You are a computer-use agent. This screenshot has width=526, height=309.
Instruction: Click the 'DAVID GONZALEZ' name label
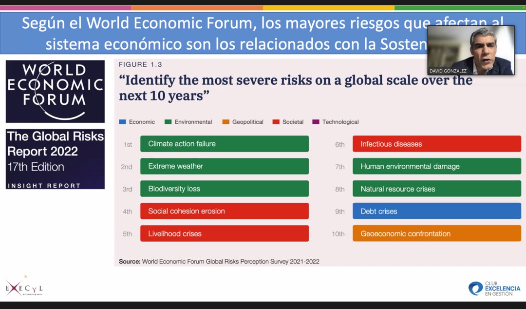click(448, 71)
